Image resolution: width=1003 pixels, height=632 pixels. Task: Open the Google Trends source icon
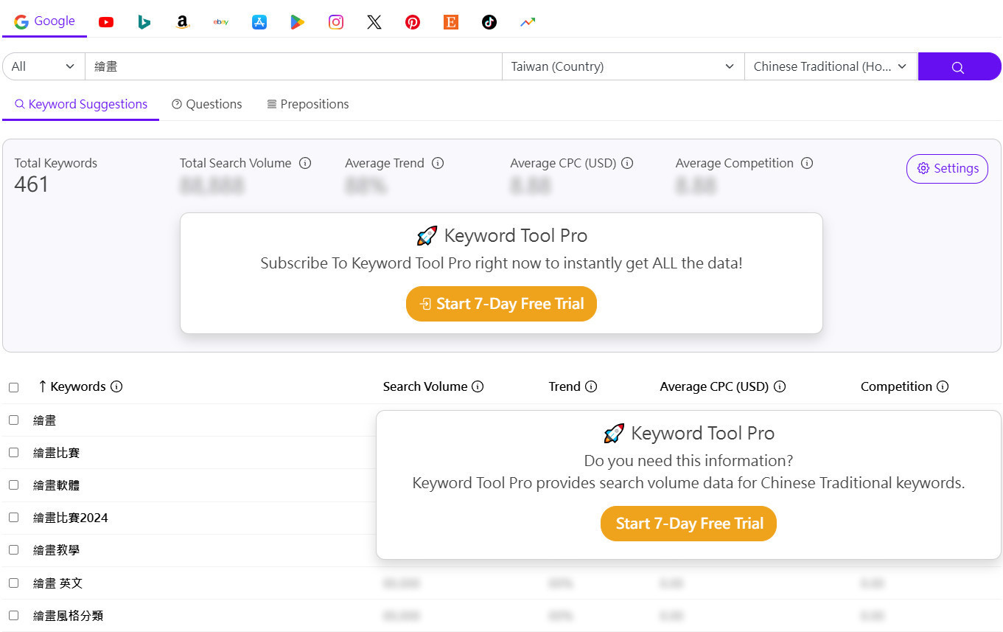click(528, 22)
